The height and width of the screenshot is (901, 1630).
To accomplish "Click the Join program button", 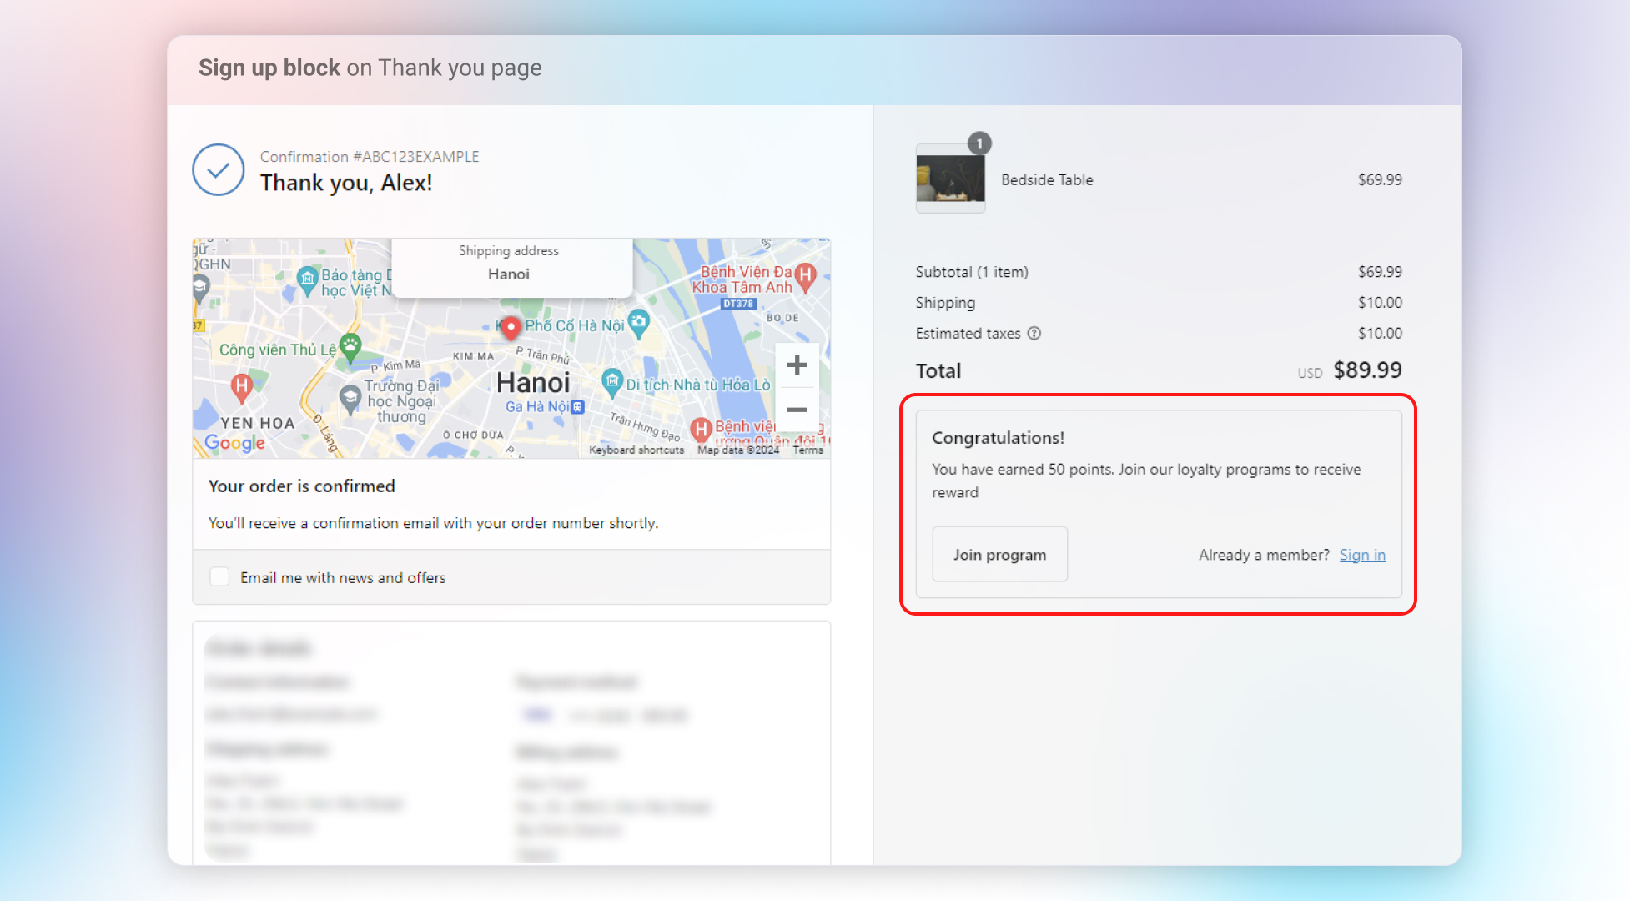I will point(999,555).
